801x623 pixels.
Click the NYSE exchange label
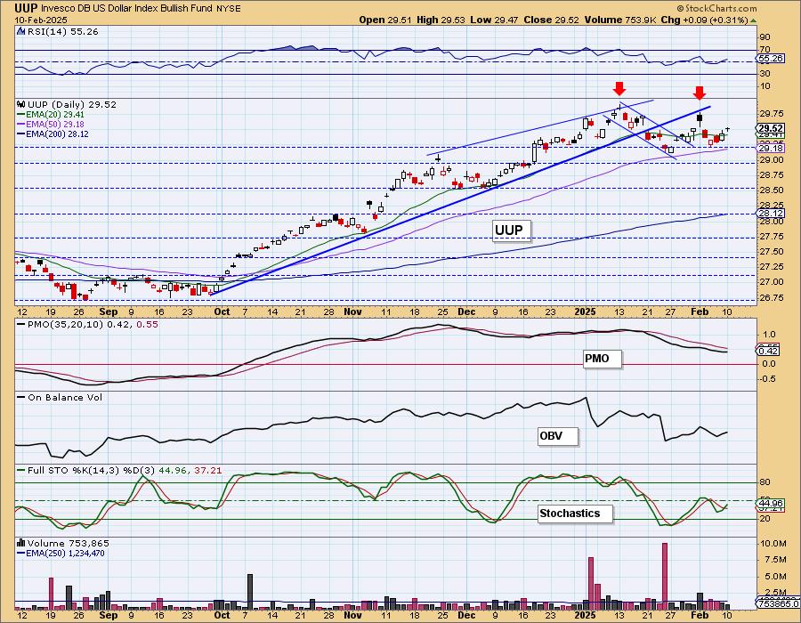pos(229,9)
